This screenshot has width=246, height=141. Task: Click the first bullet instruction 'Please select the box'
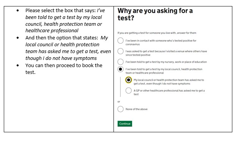coord(65,20)
